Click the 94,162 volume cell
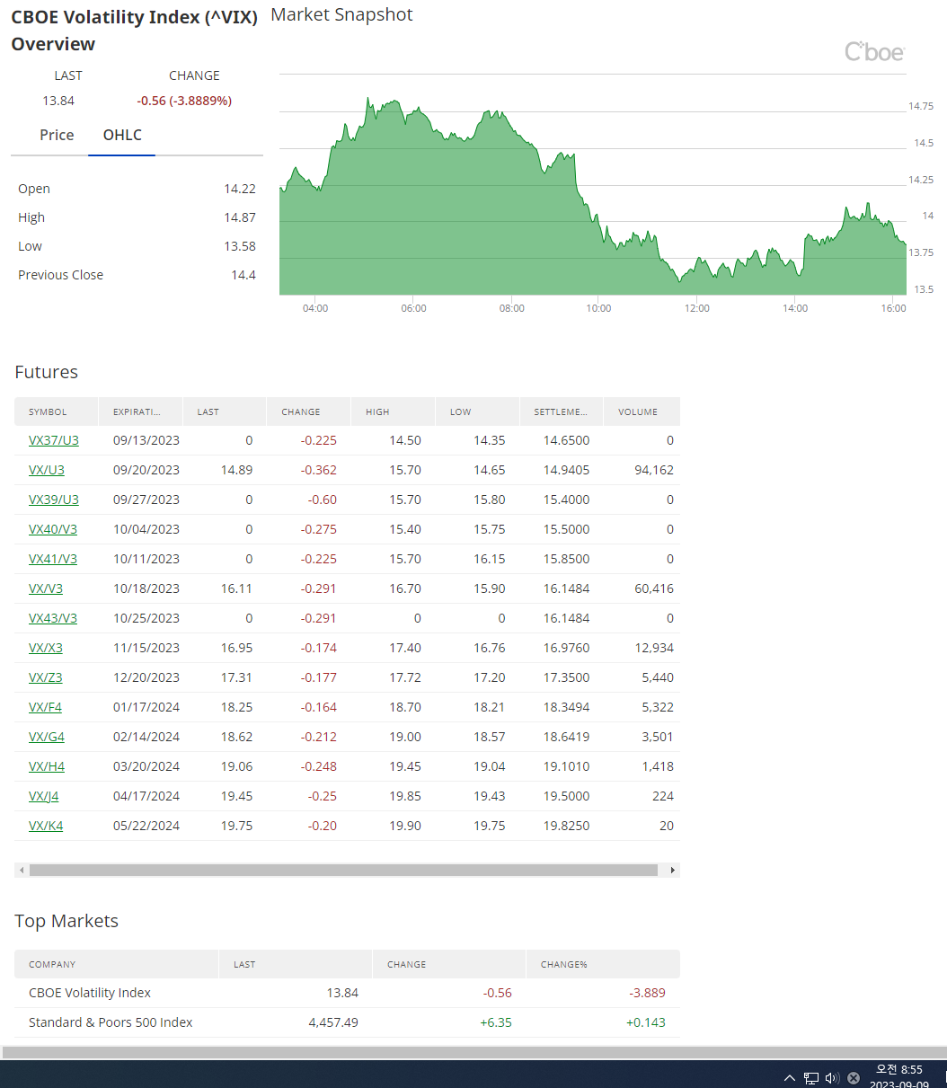Viewport: 947px width, 1088px height. [x=652, y=470]
